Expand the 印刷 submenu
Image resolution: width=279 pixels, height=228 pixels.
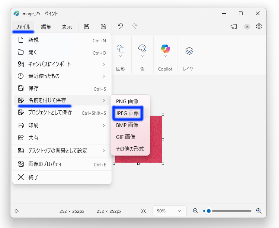coord(62,126)
